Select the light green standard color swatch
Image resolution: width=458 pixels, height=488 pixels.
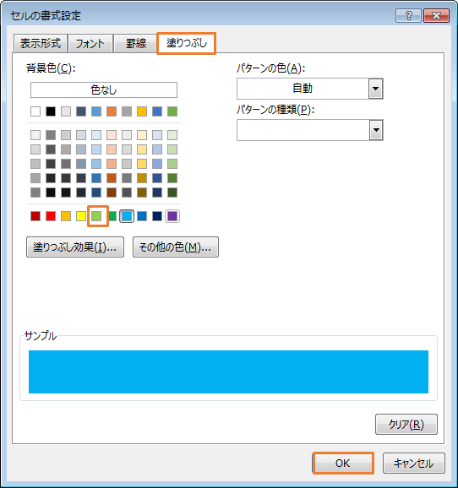[x=96, y=216]
